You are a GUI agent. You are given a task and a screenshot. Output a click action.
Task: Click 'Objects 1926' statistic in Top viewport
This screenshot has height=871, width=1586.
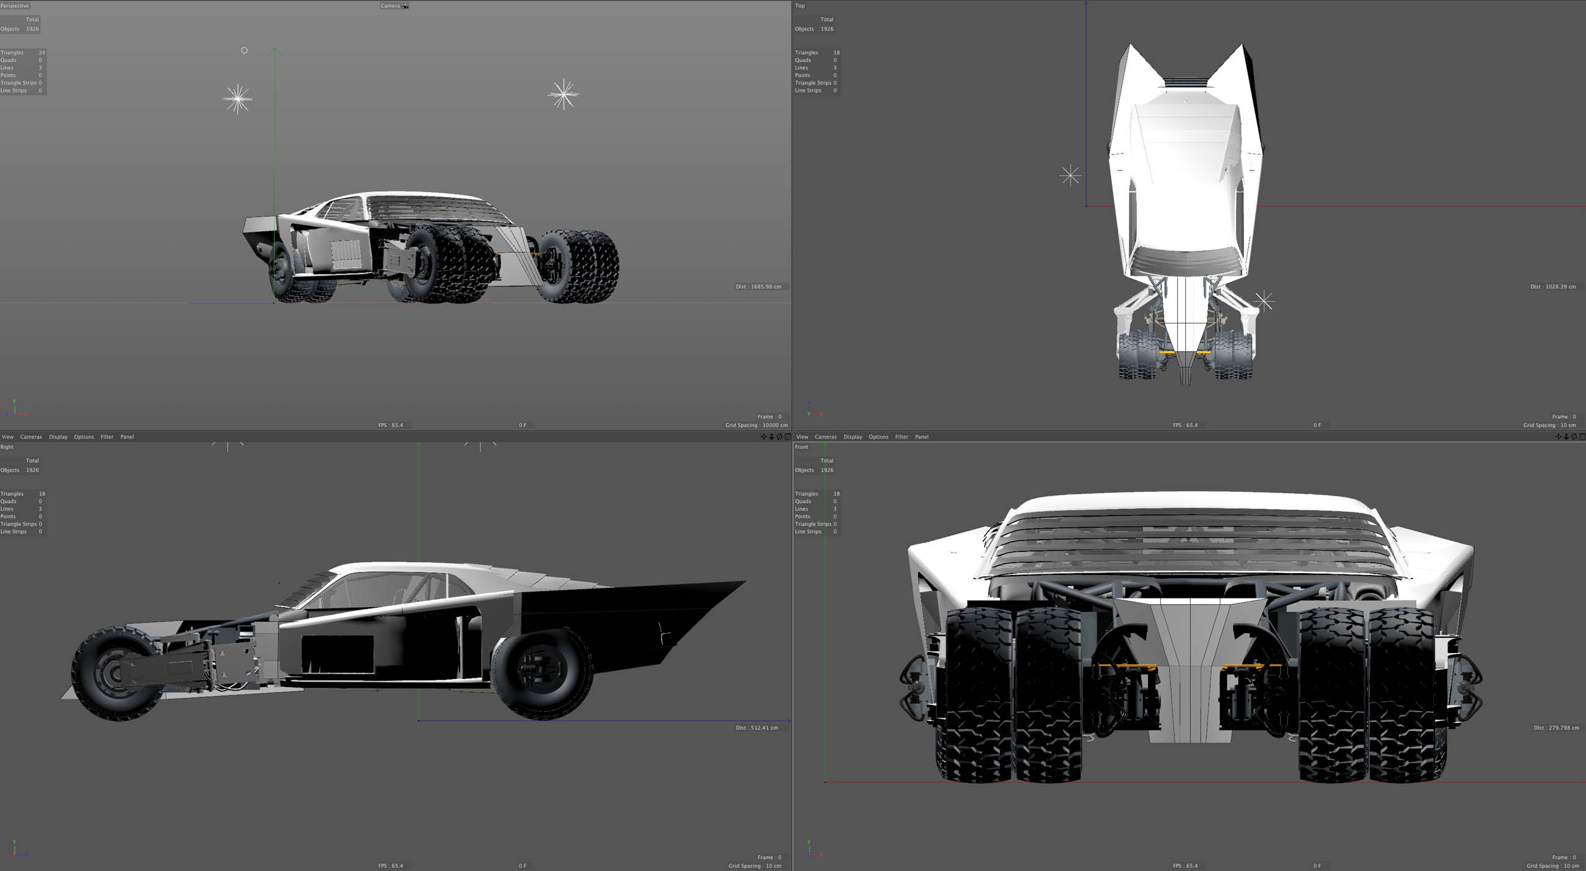(x=814, y=29)
